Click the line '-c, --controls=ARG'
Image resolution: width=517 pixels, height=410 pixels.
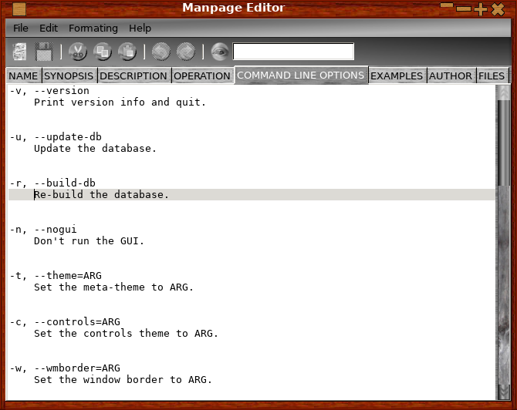tap(65, 321)
